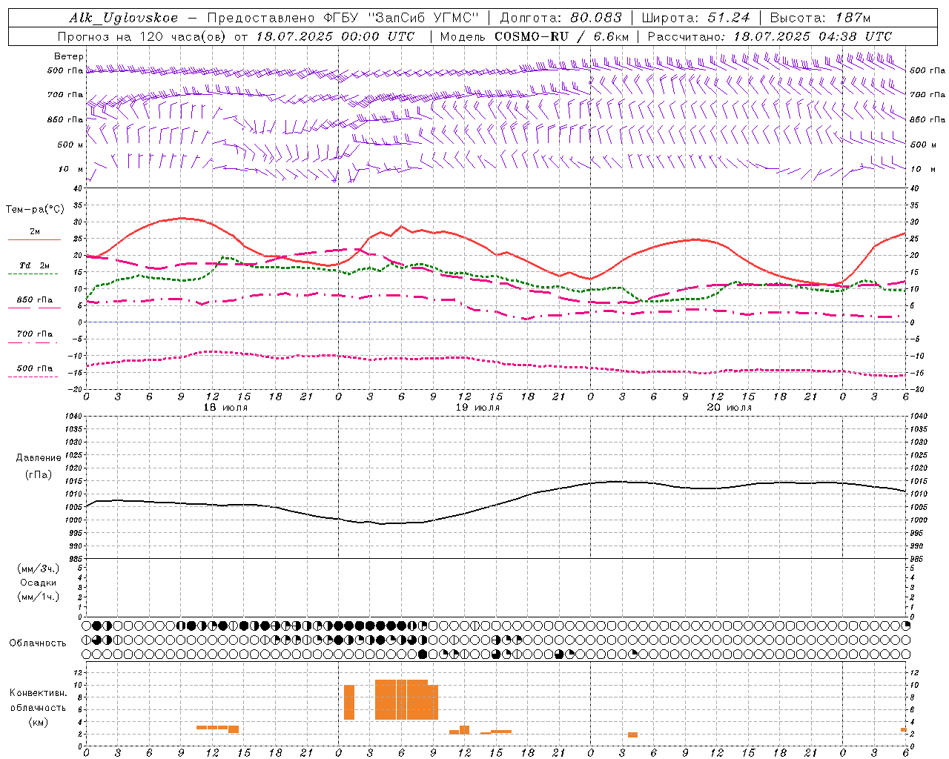Click the Alk_Uglovskoe station name
Image resolution: width=949 pixels, height=759 pixels.
pyautogui.click(x=124, y=18)
